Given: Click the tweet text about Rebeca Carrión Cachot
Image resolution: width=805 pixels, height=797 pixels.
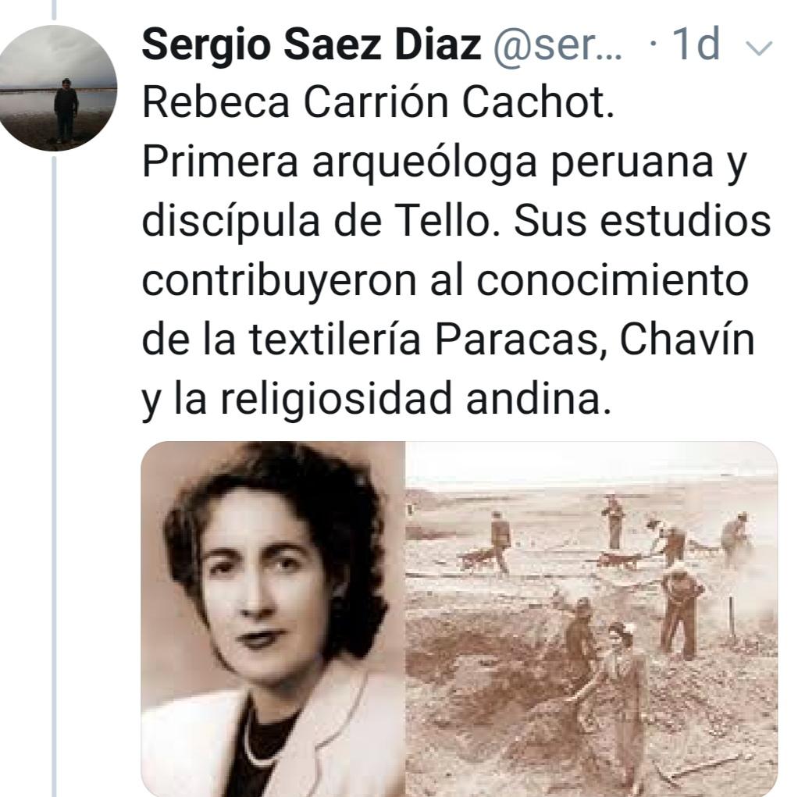Looking at the screenshot, I should (x=456, y=250).
